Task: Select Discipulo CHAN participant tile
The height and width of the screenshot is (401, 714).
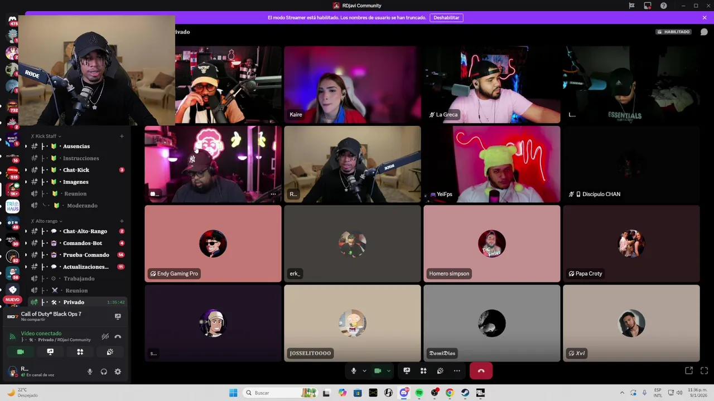Action: tap(631, 164)
